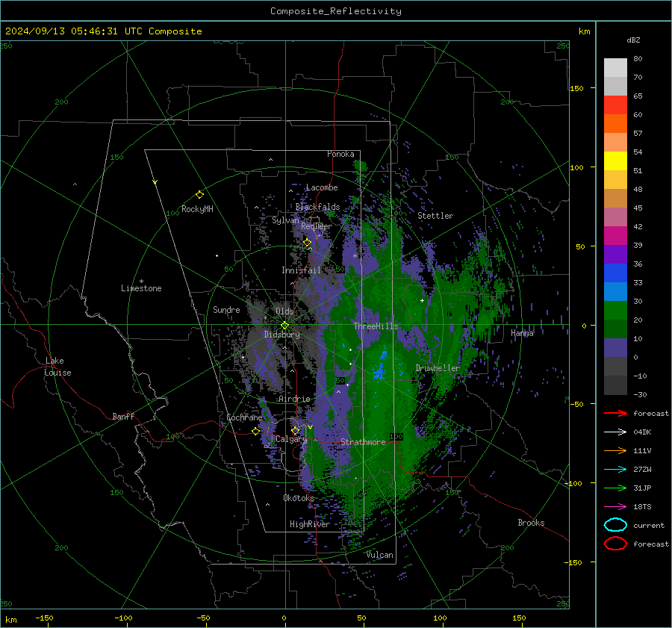The image size is (672, 628).
Task: Click the yellow radar-center diamond at Didsbury
Action: click(x=284, y=326)
